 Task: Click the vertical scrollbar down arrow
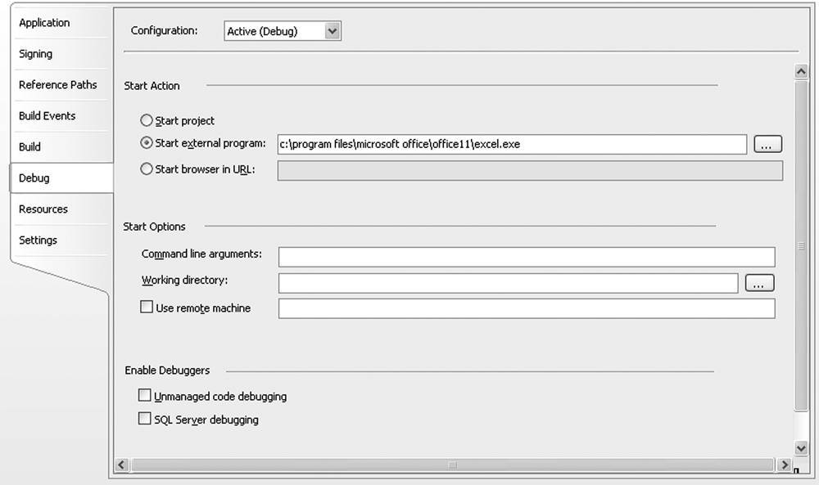(801, 447)
